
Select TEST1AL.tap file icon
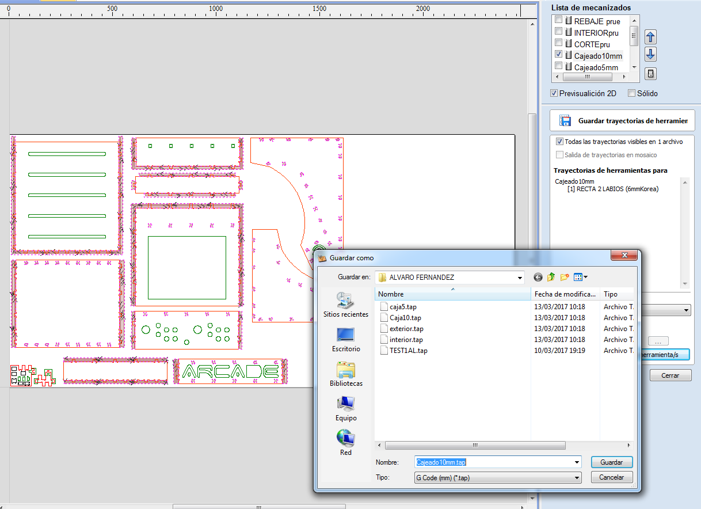click(x=384, y=350)
